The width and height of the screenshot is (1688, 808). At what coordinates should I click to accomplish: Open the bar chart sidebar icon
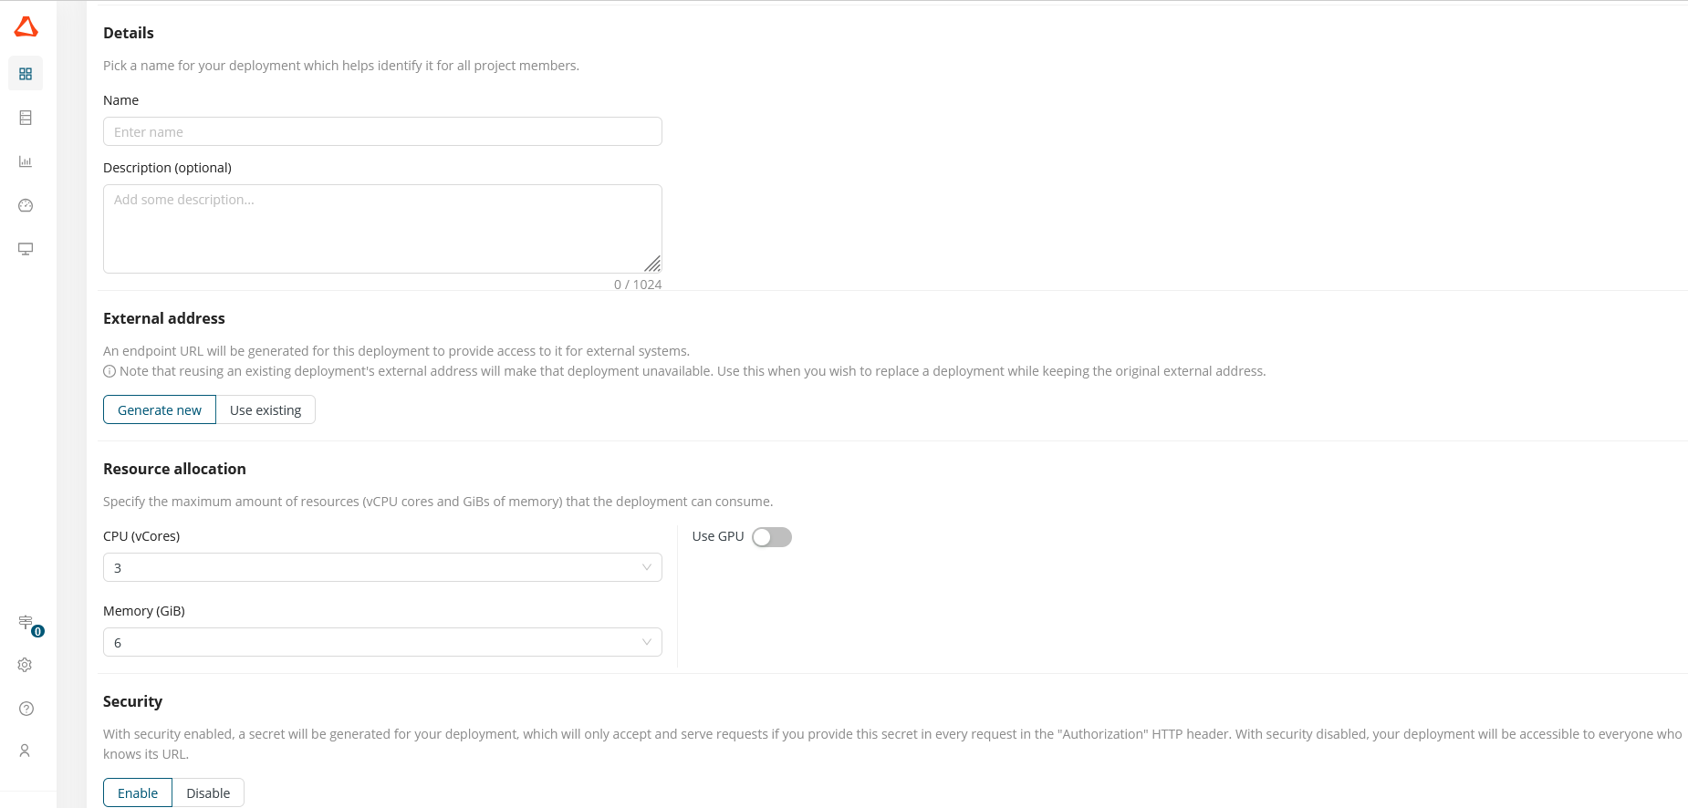click(x=26, y=161)
